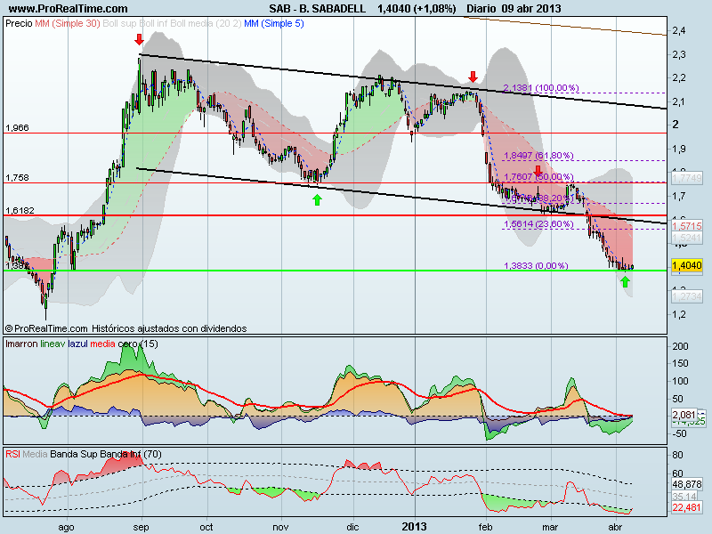This screenshot has height=534, width=712.
Task: Click the 80 value on the RSI axis
Action: pyautogui.click(x=678, y=456)
